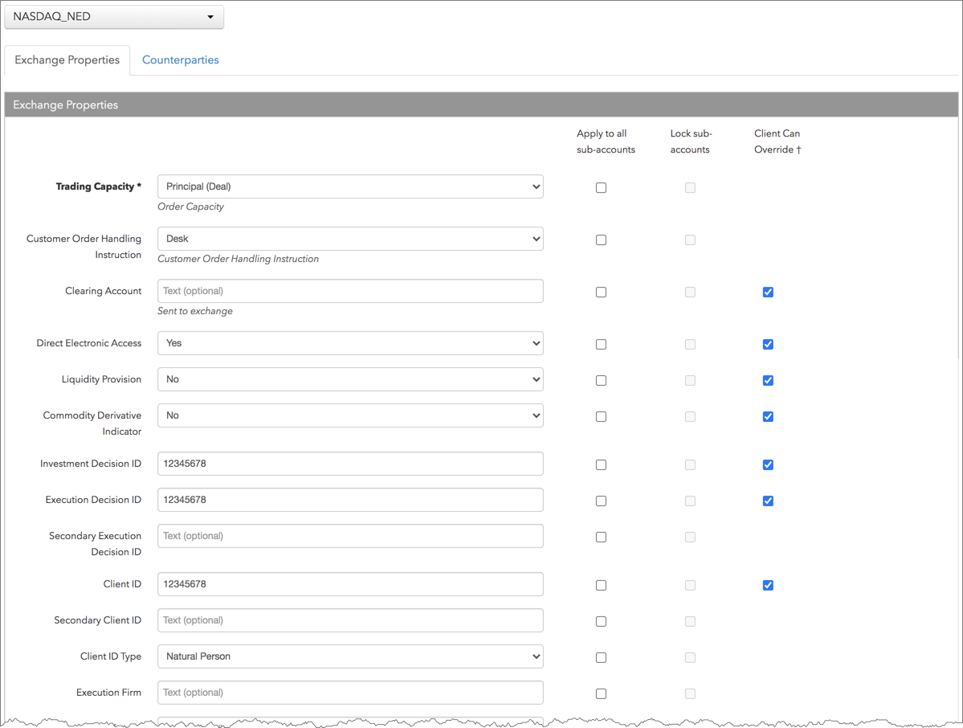Check Apply to all sub-accounts for Secondary Client ID
Viewport: 963px width, 728px height.
(x=601, y=622)
